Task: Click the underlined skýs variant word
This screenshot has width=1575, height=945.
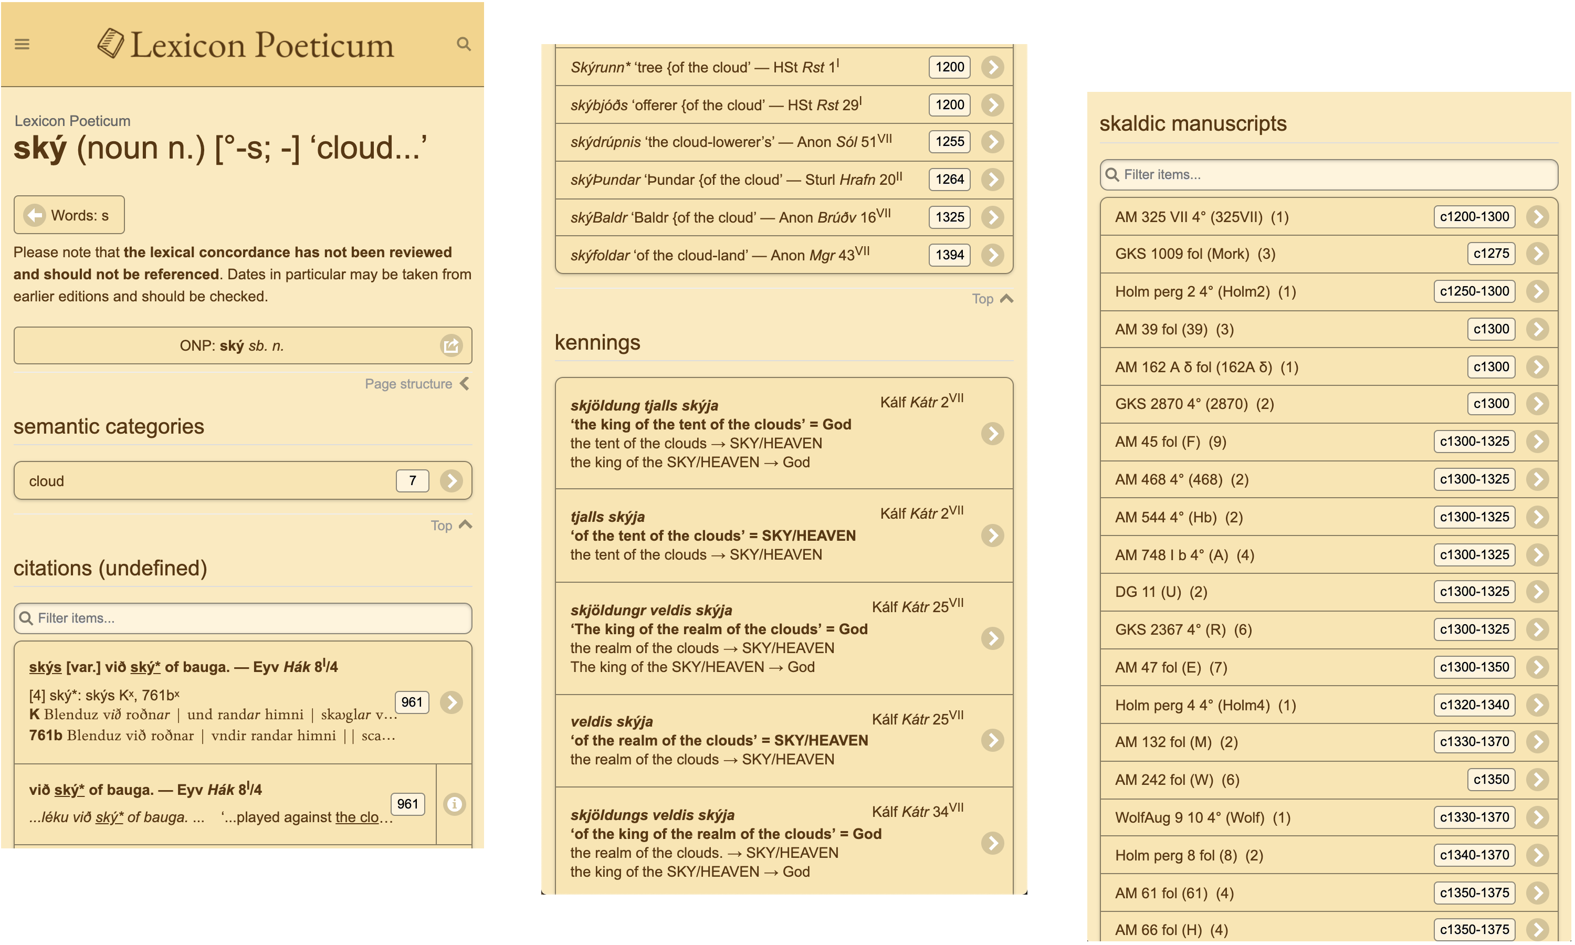Action: coord(45,667)
